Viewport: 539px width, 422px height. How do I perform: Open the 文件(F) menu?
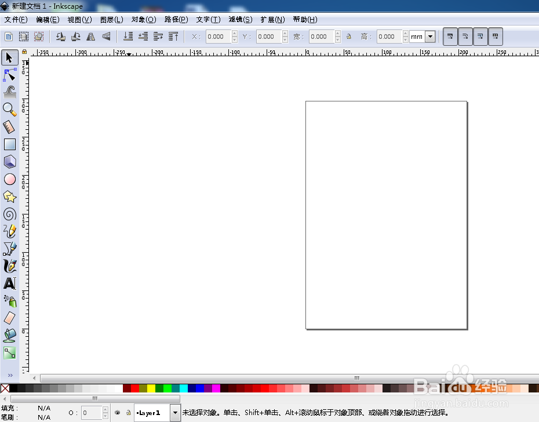click(x=16, y=20)
